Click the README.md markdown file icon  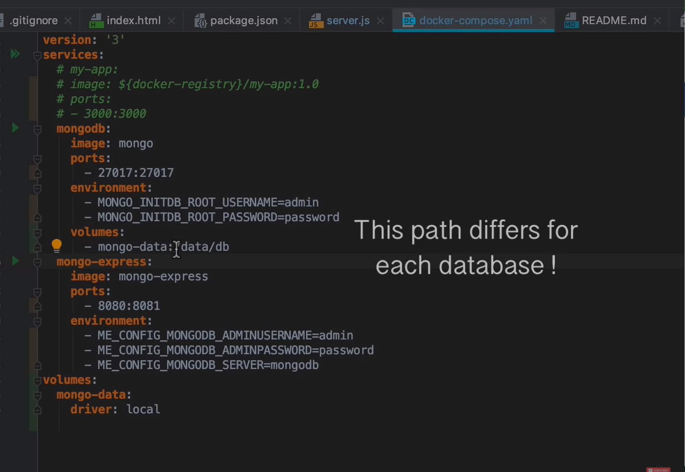(x=571, y=21)
